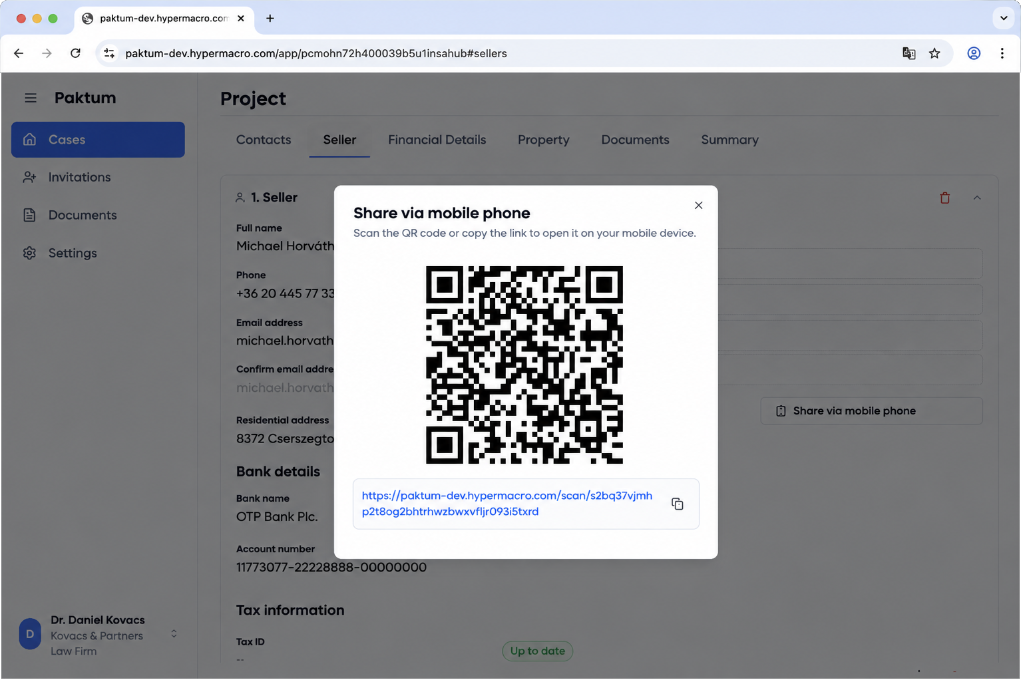Viewport: 1021px width, 680px height.
Task: Reload the current page
Action: point(75,53)
